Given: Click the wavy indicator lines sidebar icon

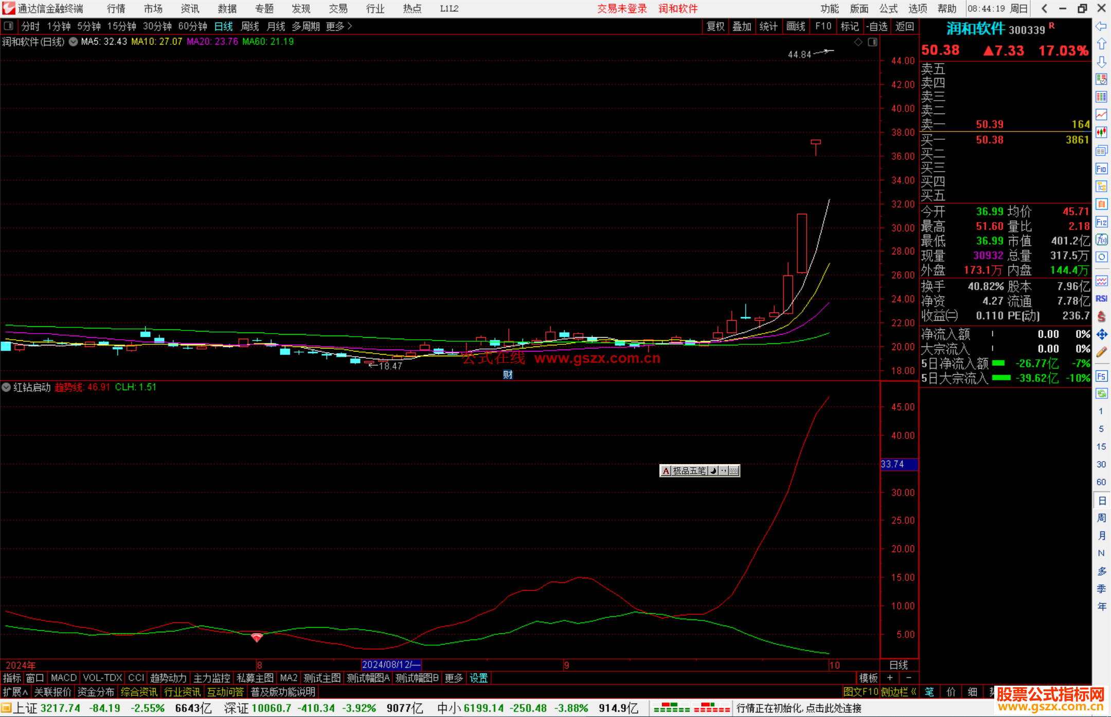Looking at the screenshot, I should click(1101, 281).
